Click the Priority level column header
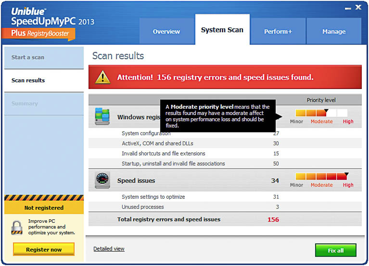Screen dimensions: 369x266 [x=321, y=100]
